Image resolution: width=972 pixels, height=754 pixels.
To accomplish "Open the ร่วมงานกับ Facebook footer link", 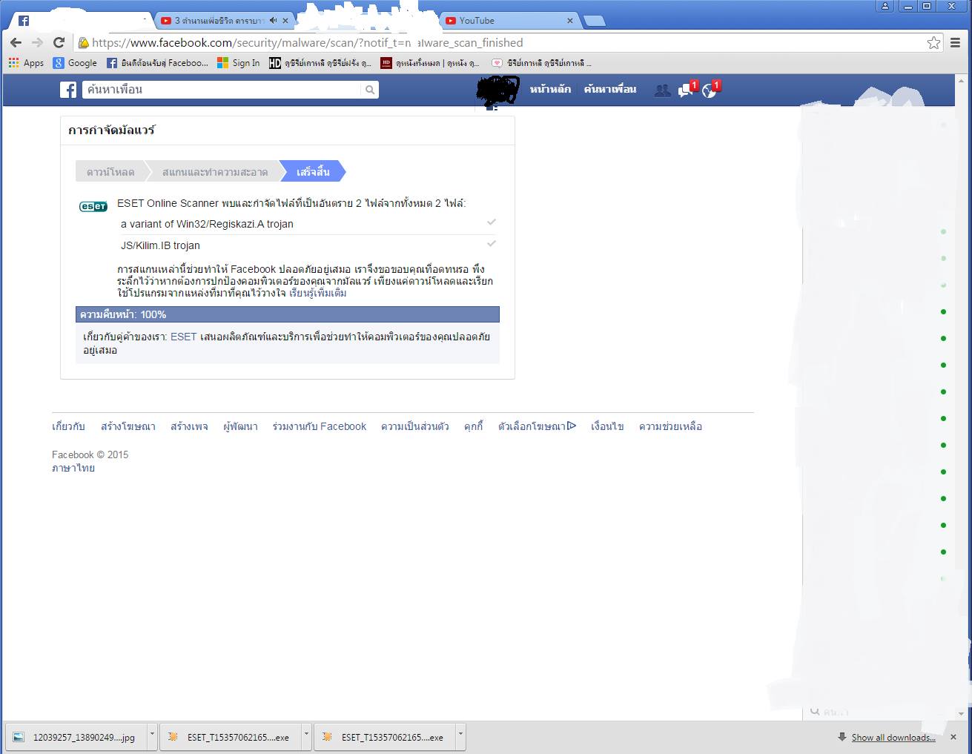I will [320, 426].
